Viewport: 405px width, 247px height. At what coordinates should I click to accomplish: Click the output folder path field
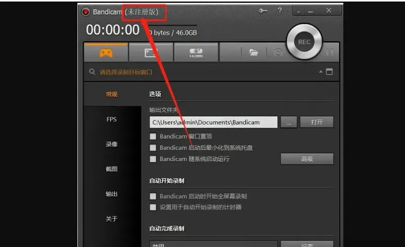tap(213, 122)
